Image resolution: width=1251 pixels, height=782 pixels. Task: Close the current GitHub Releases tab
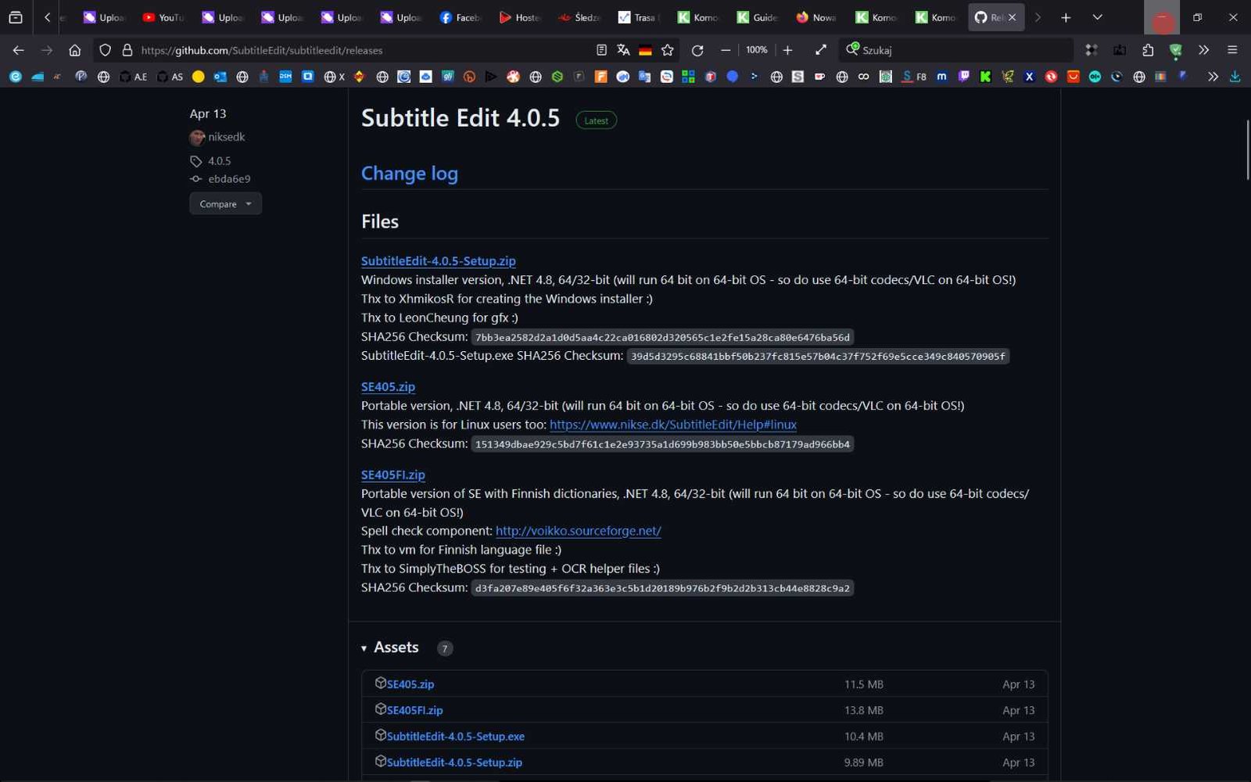(1012, 17)
